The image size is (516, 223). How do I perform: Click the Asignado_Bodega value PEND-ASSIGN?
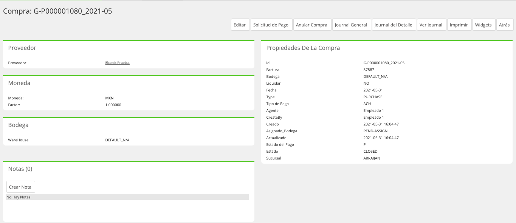(x=375, y=131)
